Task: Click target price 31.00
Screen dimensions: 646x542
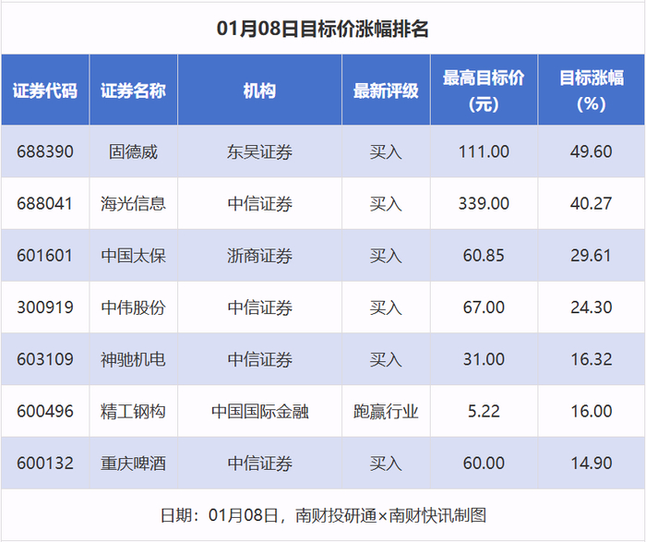Action: [484, 359]
